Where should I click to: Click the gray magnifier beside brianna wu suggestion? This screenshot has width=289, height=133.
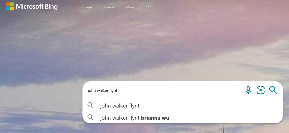pyautogui.click(x=91, y=118)
